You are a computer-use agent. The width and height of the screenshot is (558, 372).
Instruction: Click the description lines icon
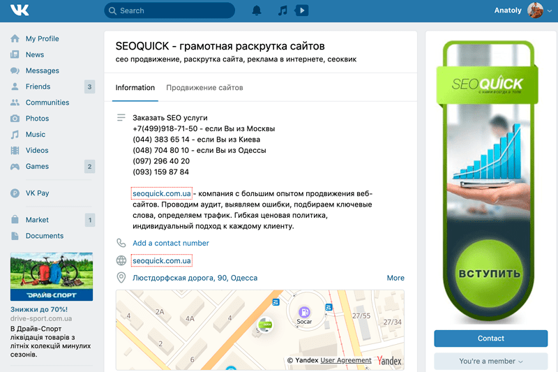click(x=121, y=117)
